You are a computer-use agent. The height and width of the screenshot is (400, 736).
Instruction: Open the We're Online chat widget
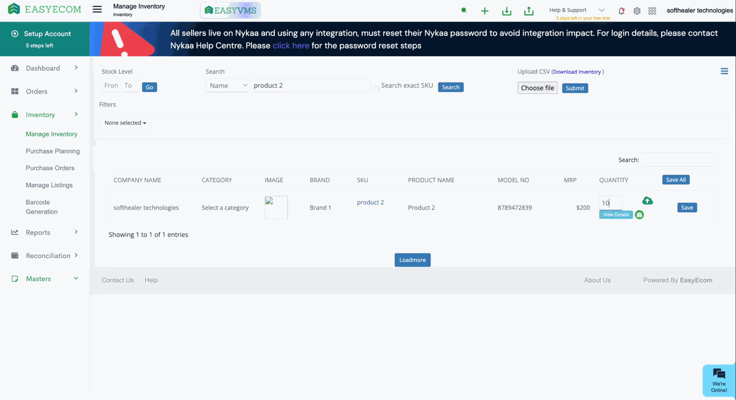(x=719, y=380)
